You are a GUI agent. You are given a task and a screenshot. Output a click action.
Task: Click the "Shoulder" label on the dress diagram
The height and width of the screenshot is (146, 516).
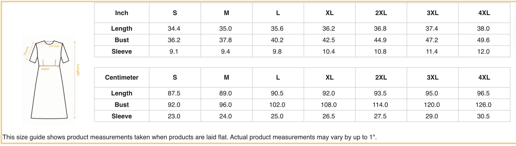pos(54,46)
